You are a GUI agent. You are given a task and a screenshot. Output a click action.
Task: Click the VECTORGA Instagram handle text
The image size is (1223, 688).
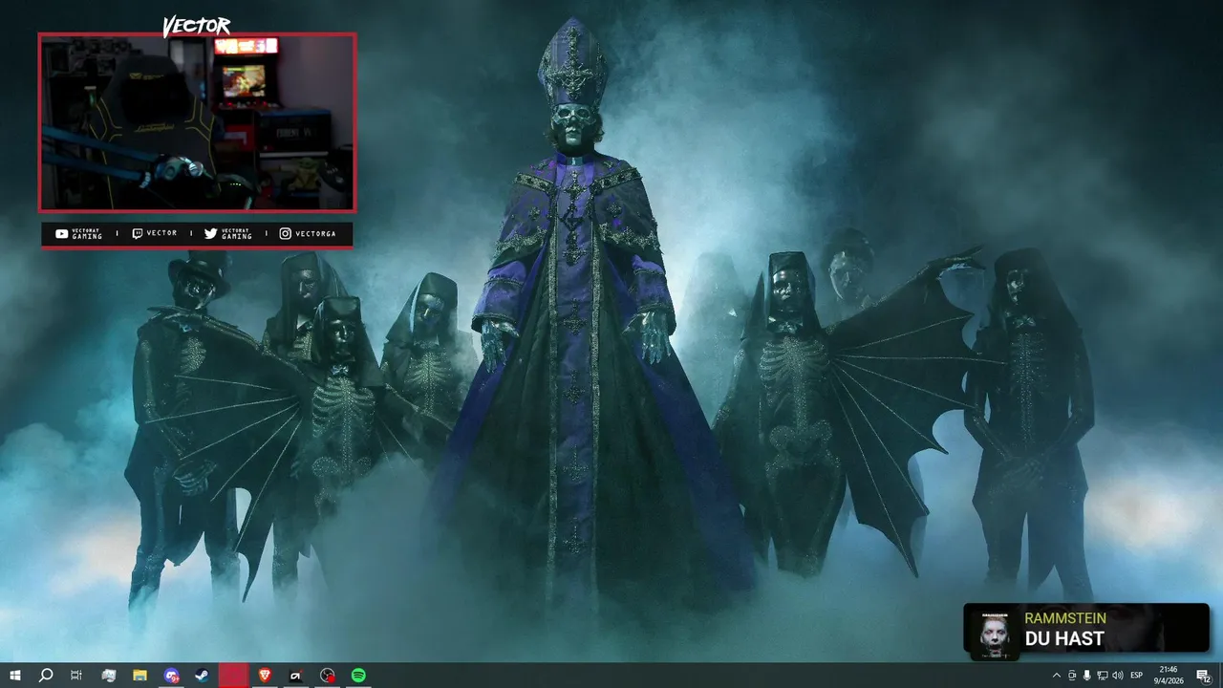tap(316, 233)
